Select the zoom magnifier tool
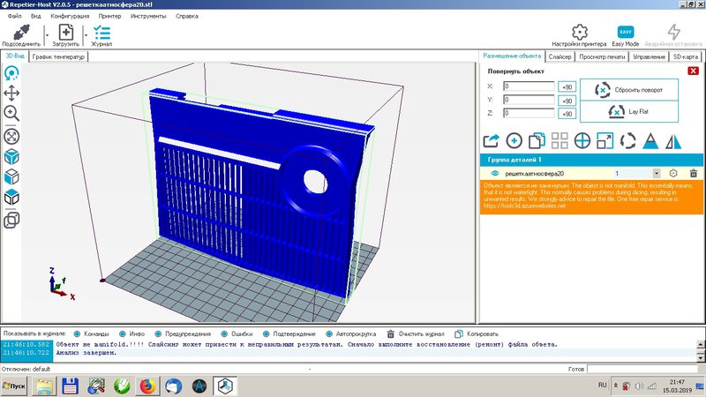Viewport: 706px width, 397px height. tap(11, 113)
